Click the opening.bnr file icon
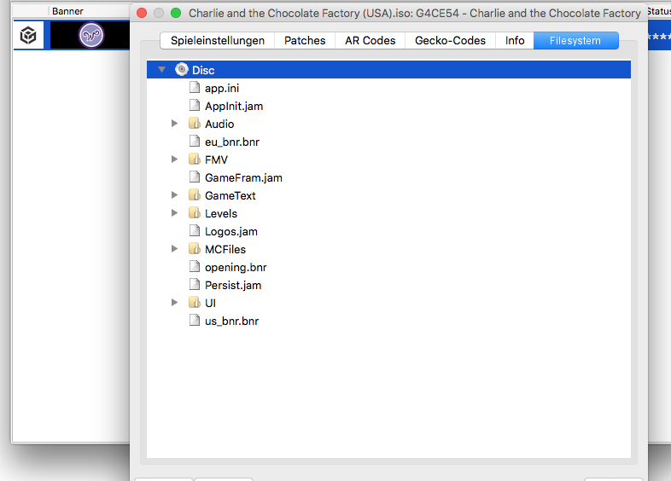The image size is (671, 481). point(195,267)
